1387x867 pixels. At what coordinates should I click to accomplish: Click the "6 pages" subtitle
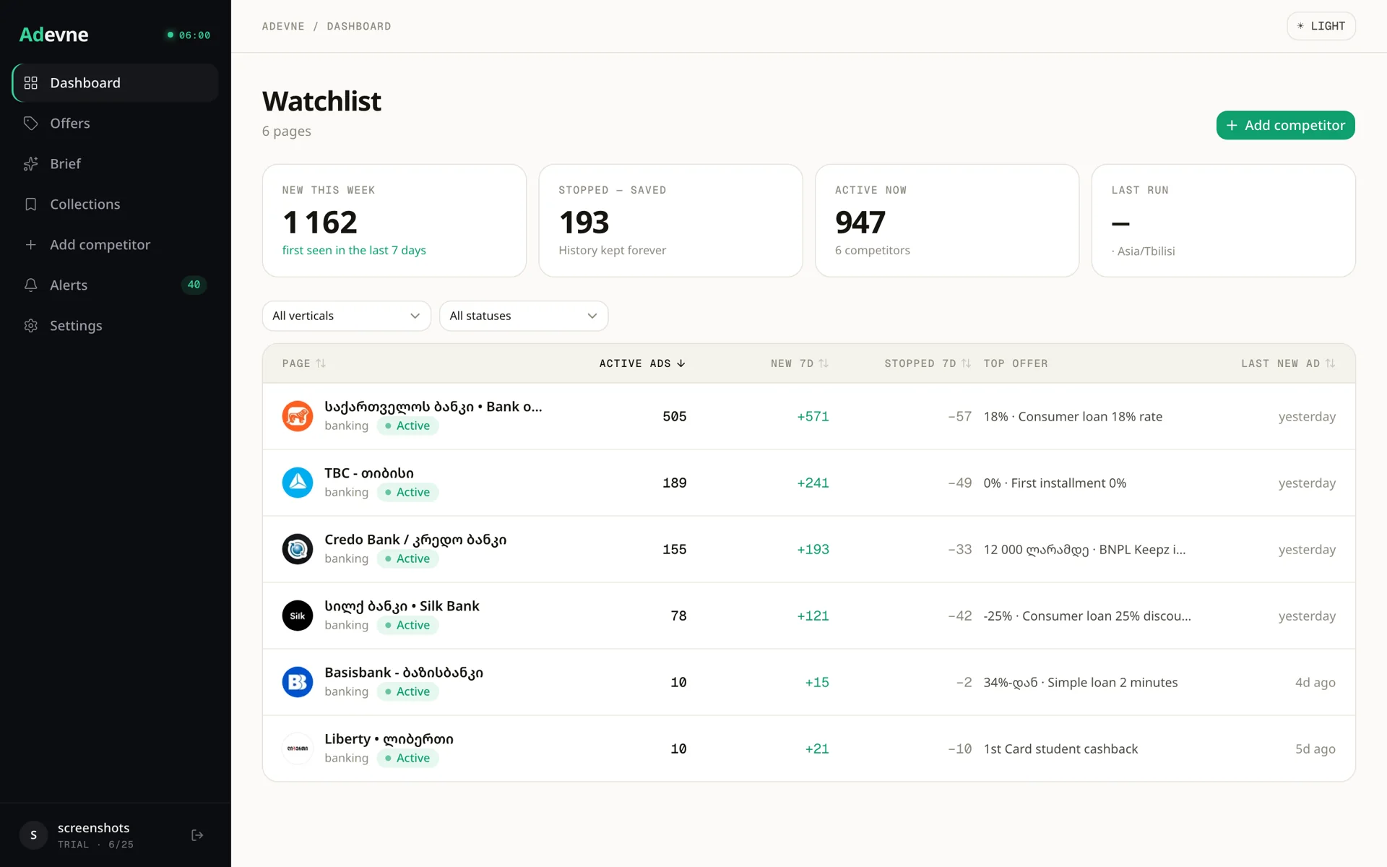287,131
